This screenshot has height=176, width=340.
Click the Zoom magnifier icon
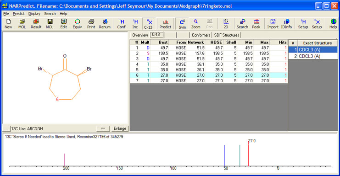[195, 24]
